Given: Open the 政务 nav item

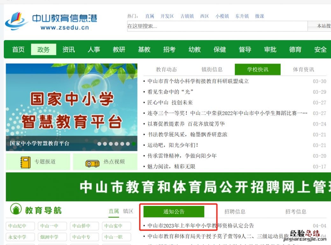Looking at the screenshot, I should point(44,50).
